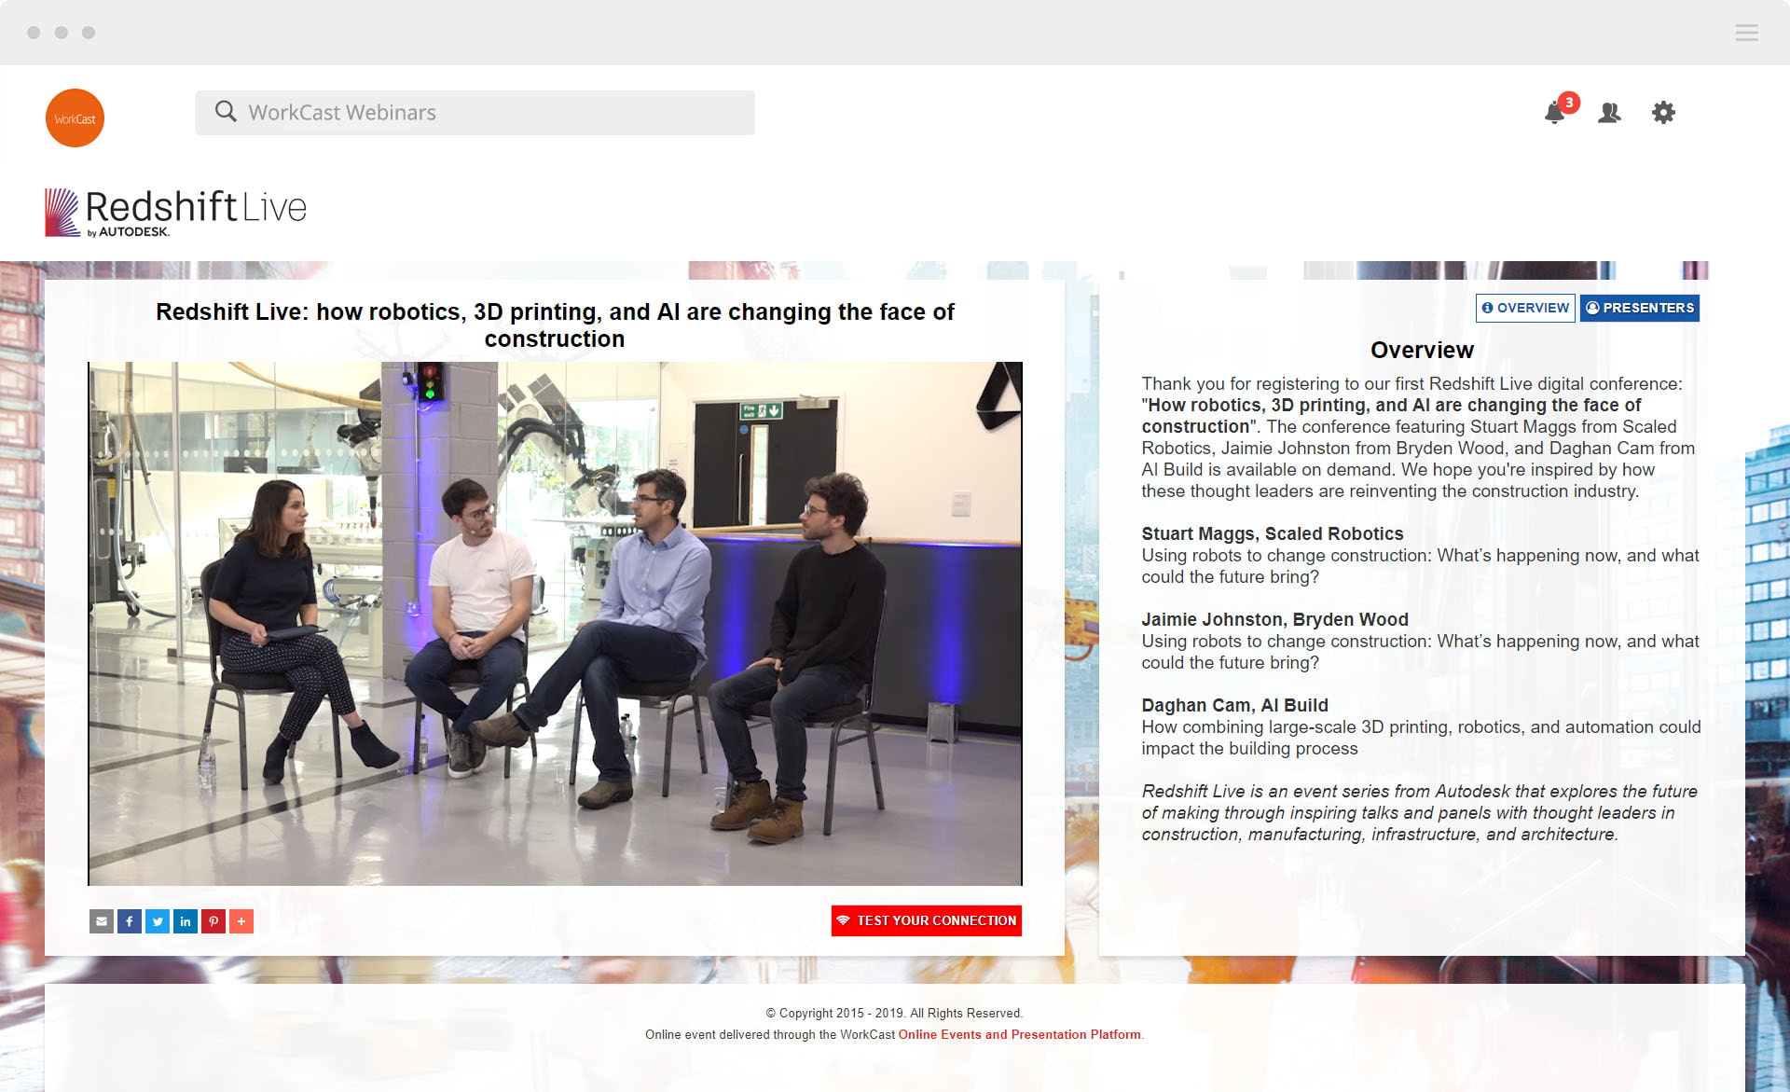This screenshot has height=1092, width=1790.
Task: Click the search magnifier icon
Action: (x=226, y=112)
